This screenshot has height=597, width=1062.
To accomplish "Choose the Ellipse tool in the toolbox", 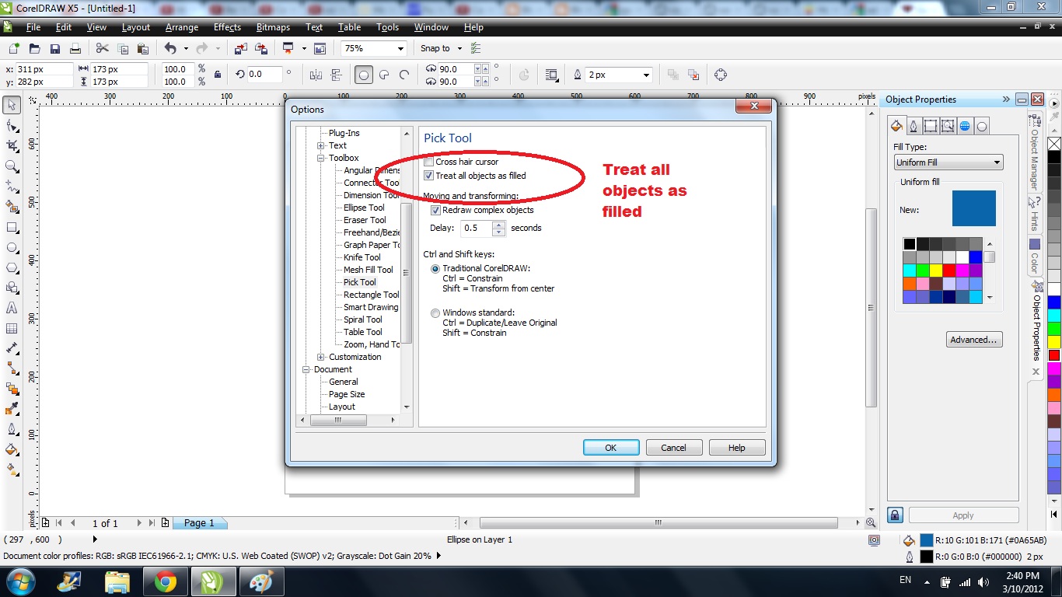I will pyautogui.click(x=11, y=247).
